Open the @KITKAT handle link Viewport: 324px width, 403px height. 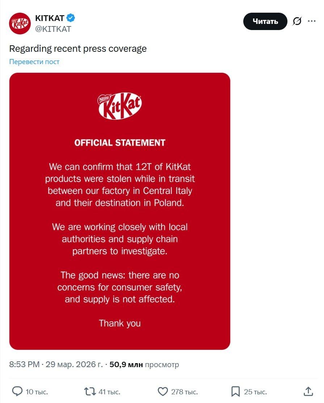pos(53,29)
